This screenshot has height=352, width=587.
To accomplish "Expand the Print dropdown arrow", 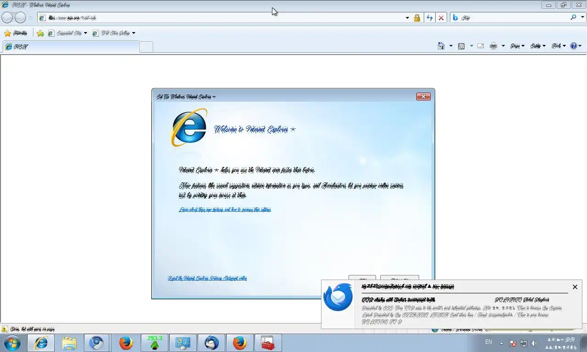I will click(503, 46).
